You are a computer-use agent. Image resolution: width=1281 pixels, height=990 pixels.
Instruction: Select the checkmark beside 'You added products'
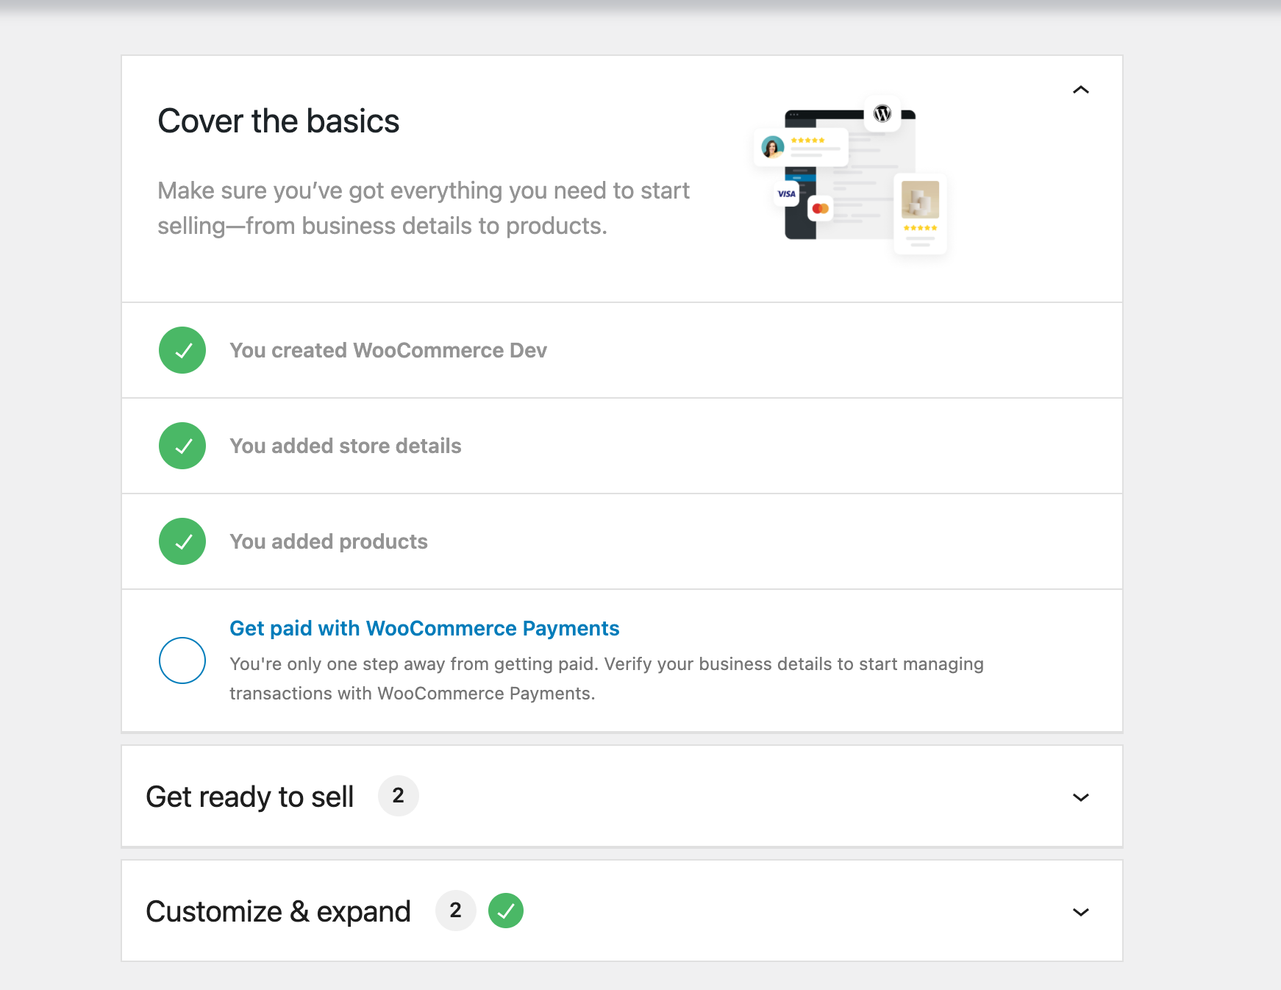coord(182,541)
